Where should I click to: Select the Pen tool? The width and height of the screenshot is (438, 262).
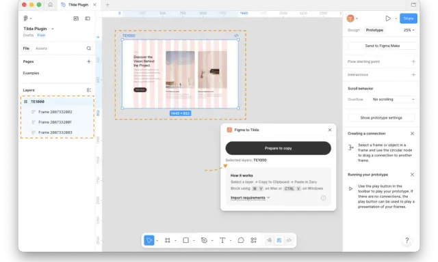tap(204, 240)
